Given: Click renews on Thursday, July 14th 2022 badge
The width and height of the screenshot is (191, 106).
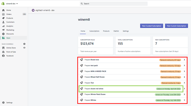Looking at the screenshot, I should 168,100.
